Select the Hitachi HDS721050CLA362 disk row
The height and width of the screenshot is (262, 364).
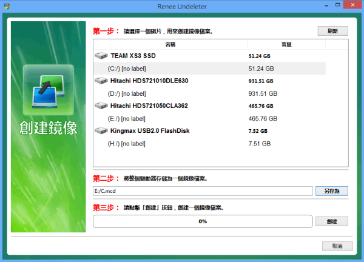210,106
